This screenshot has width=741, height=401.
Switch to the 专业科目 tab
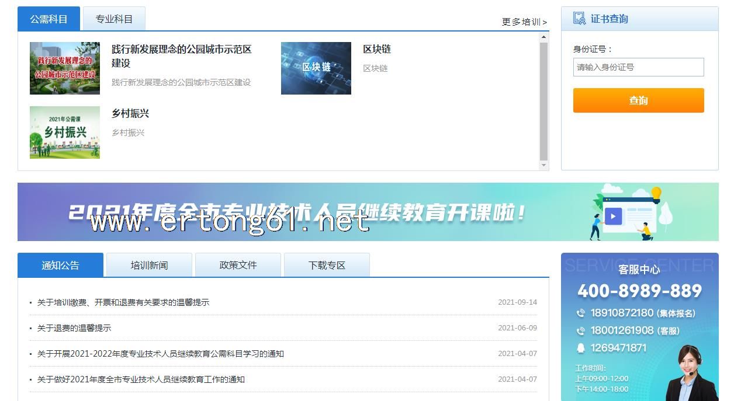coord(114,19)
